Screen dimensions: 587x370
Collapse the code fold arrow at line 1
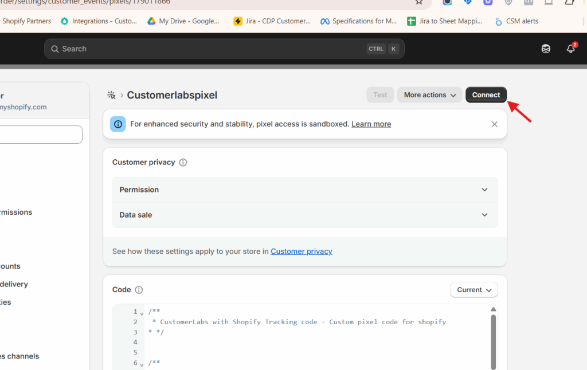coord(142,313)
